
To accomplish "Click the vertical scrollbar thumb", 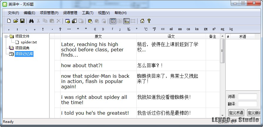I will click(x=222, y=51).
